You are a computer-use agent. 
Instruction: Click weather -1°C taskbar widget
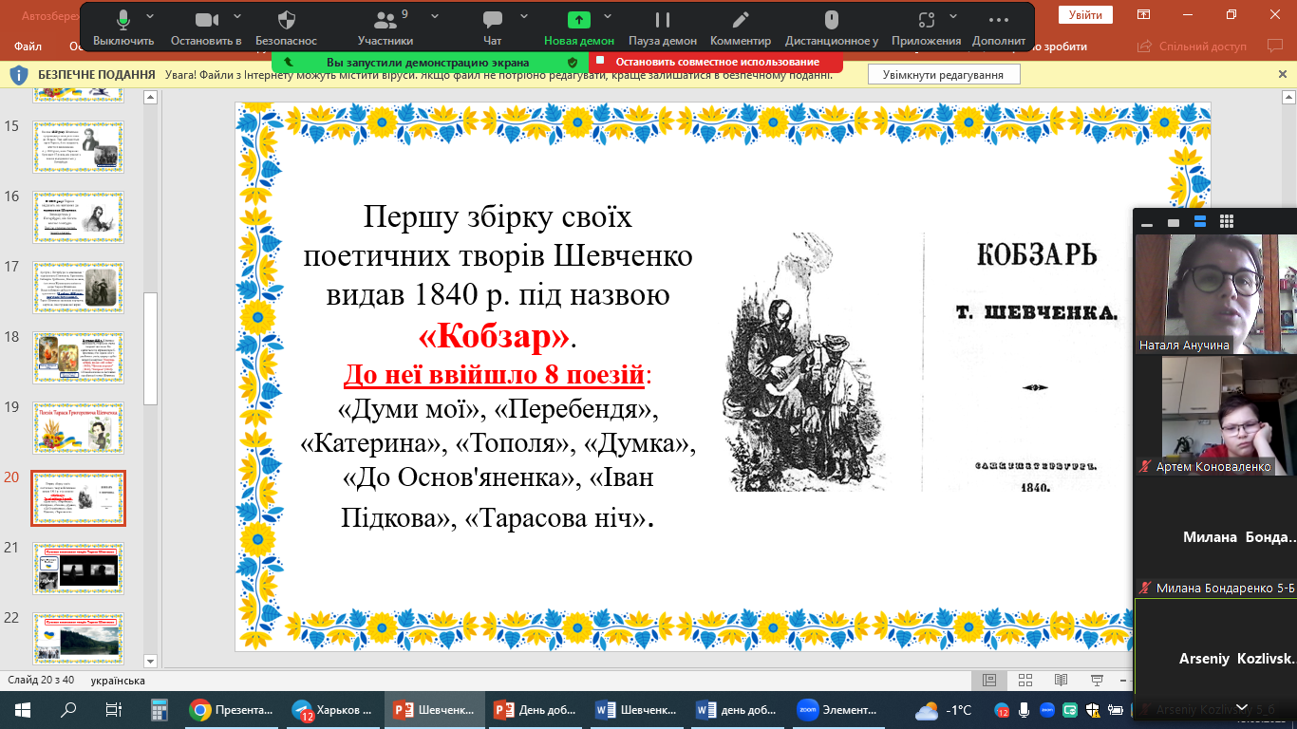(943, 710)
